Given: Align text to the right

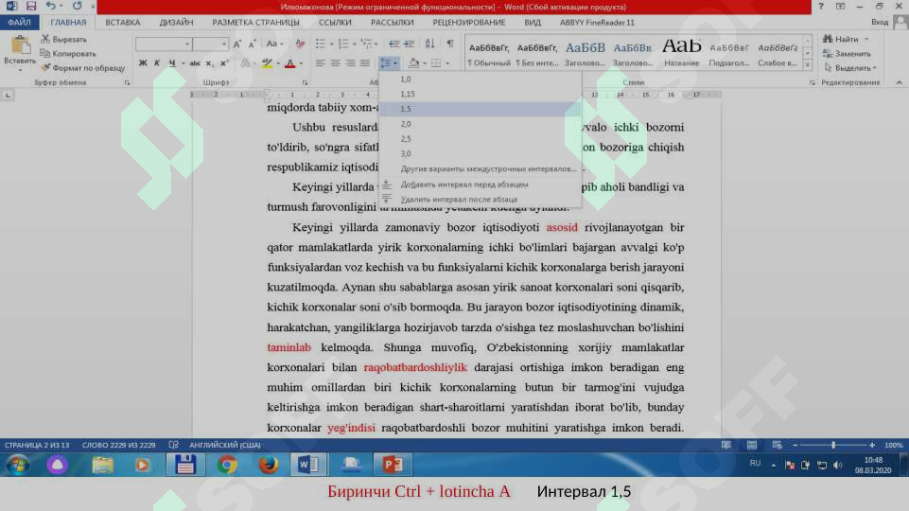Looking at the screenshot, I should coord(350,62).
